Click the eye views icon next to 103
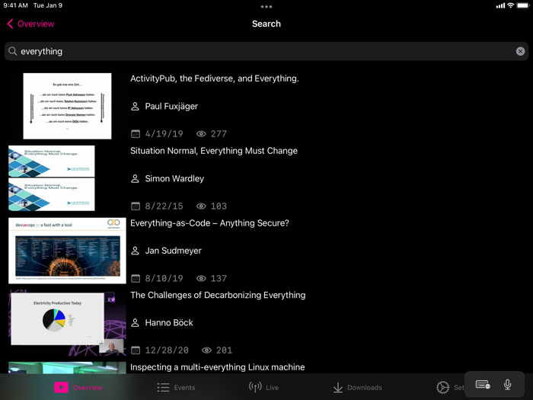Image resolution: width=533 pixels, height=400 pixels. 201,206
